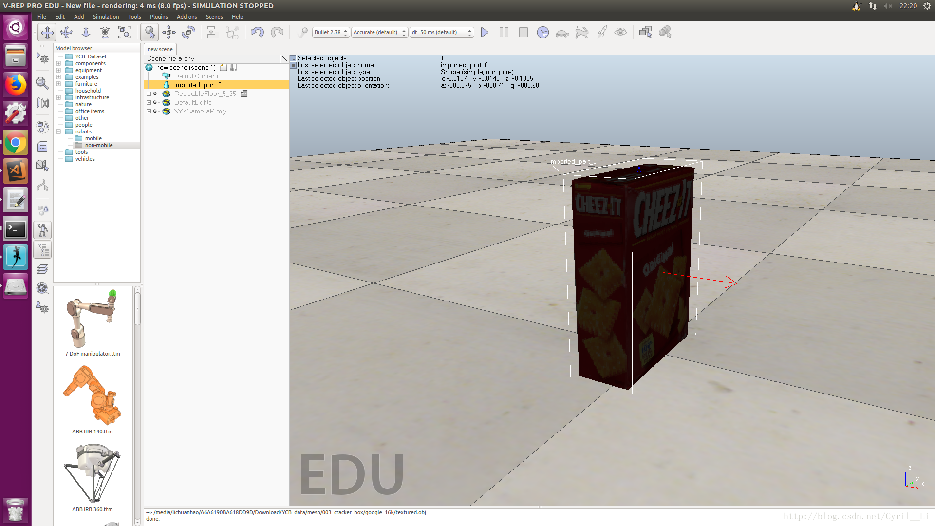Expand the components folder
Viewport: 935px width, 526px height.
pos(58,63)
